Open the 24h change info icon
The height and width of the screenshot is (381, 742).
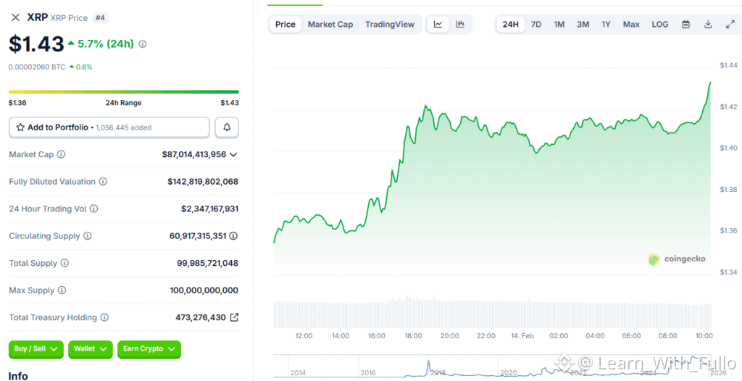[143, 44]
